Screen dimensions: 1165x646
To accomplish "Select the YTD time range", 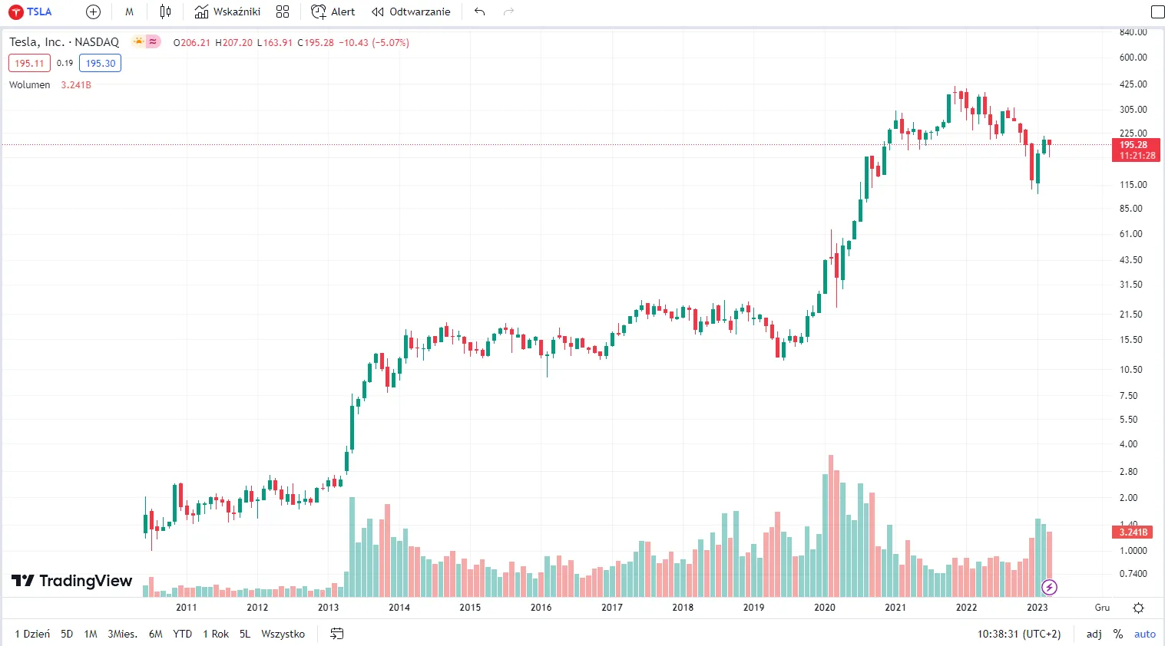I will pyautogui.click(x=183, y=634).
